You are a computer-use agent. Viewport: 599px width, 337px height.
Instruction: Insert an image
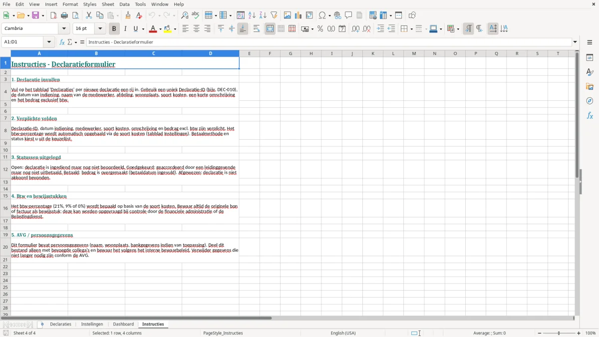[288, 15]
